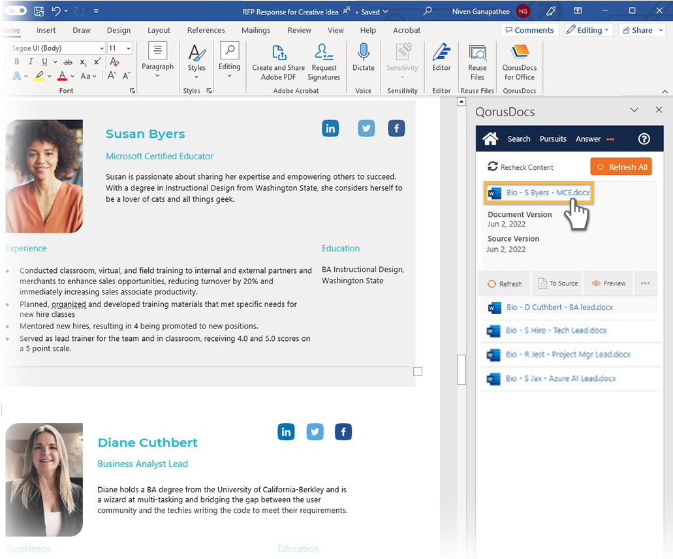
Task: Toggle bold formatting
Action: [x=17, y=62]
